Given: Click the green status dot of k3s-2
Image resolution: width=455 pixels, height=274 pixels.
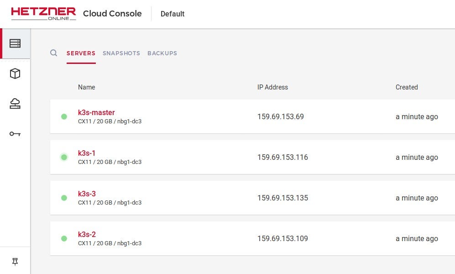Looking at the screenshot, I should (x=64, y=238).
